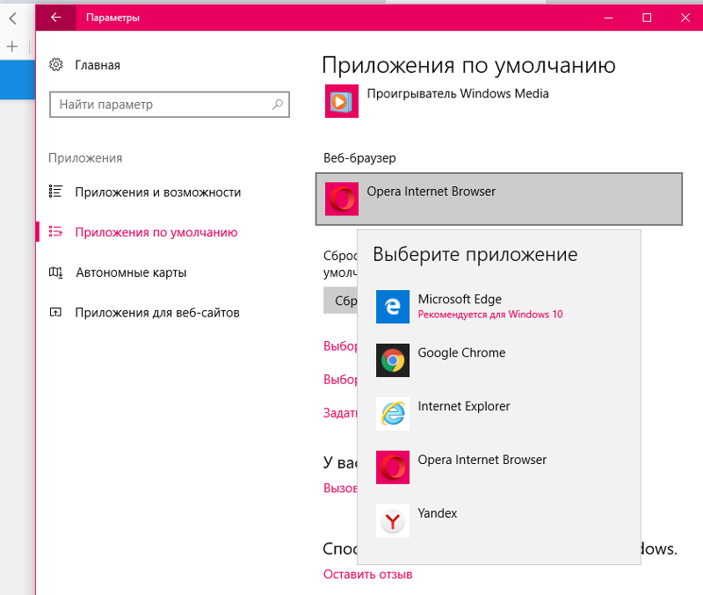Click the map icon for Автономные карты
Image resolution: width=703 pixels, height=595 pixels.
pos(55,272)
